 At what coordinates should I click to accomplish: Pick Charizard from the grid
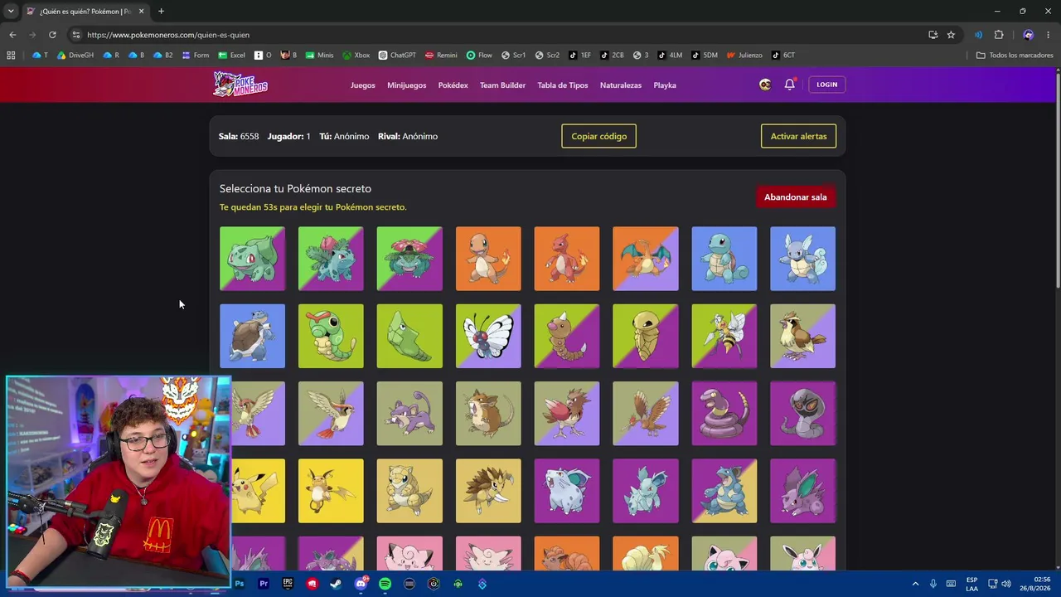[x=646, y=259]
